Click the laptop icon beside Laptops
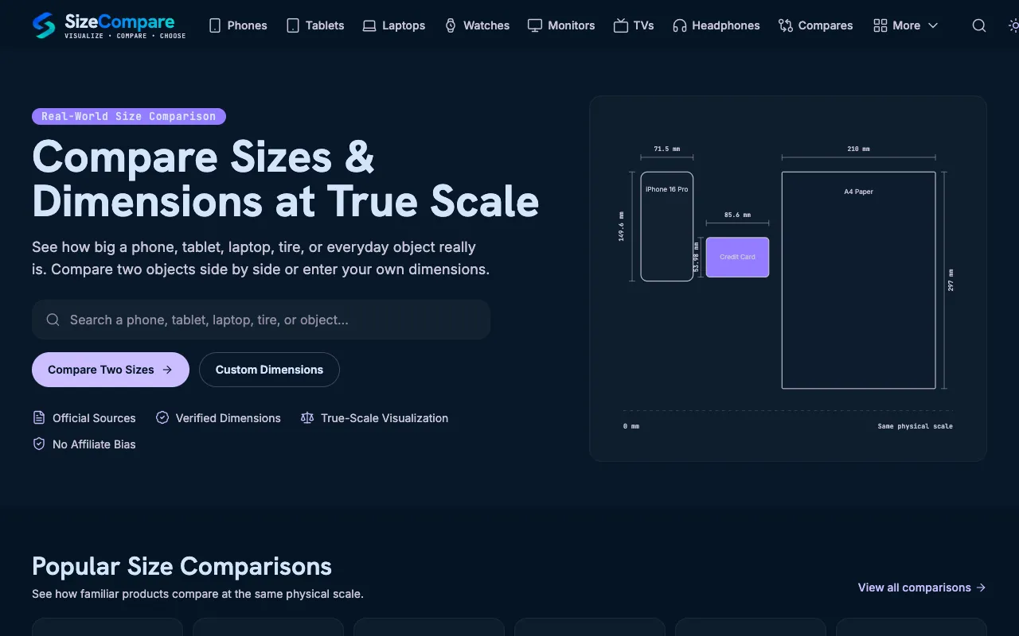Screen dimensions: 1019x636 [x=369, y=25]
